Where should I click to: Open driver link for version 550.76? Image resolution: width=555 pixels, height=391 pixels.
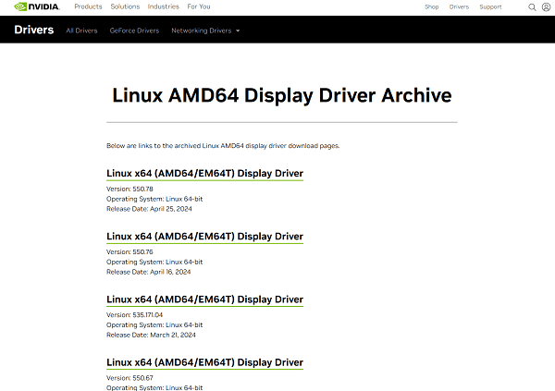click(x=204, y=237)
